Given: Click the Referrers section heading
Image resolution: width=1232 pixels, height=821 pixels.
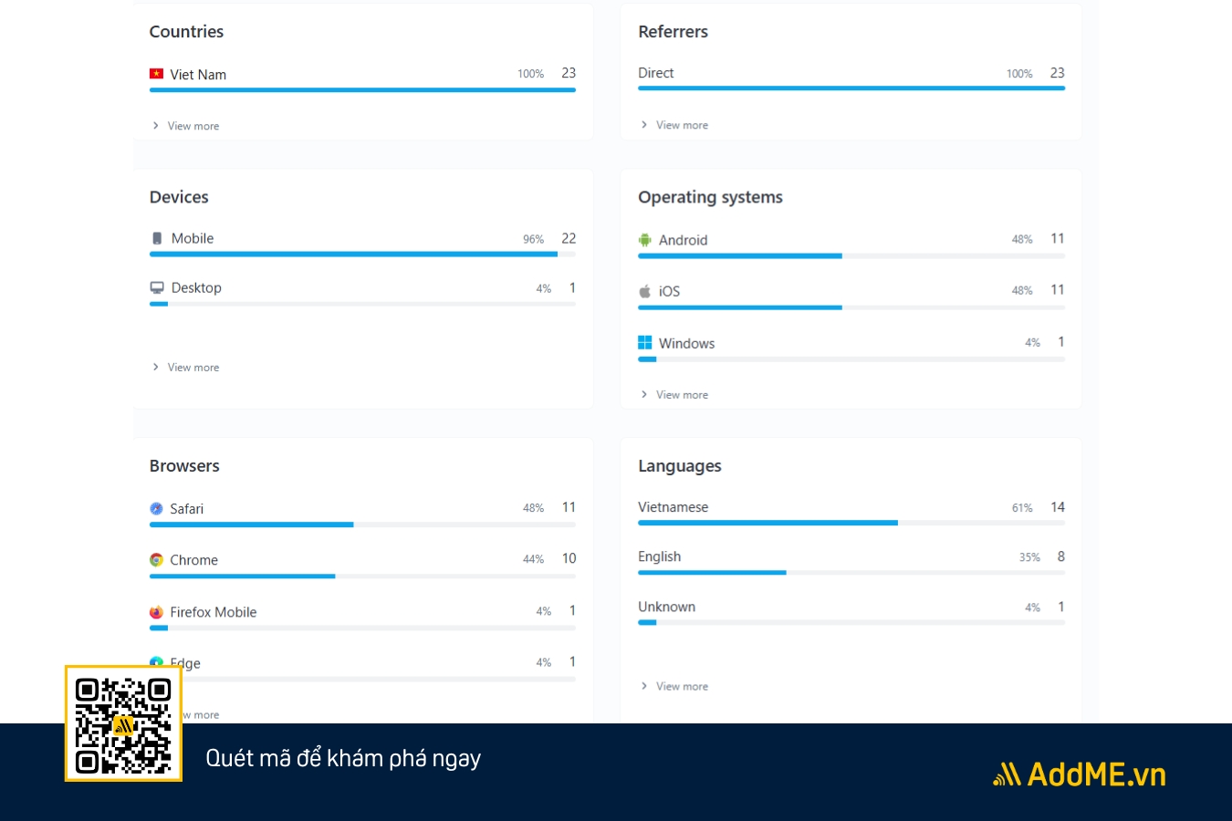Looking at the screenshot, I should point(673,31).
